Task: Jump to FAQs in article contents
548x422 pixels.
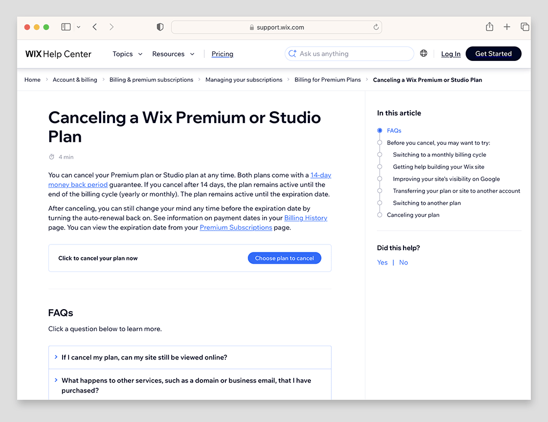Action: click(394, 131)
